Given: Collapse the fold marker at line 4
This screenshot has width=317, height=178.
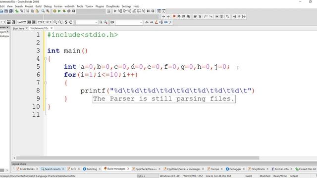Looking at the screenshot, I should (x=46, y=59).
